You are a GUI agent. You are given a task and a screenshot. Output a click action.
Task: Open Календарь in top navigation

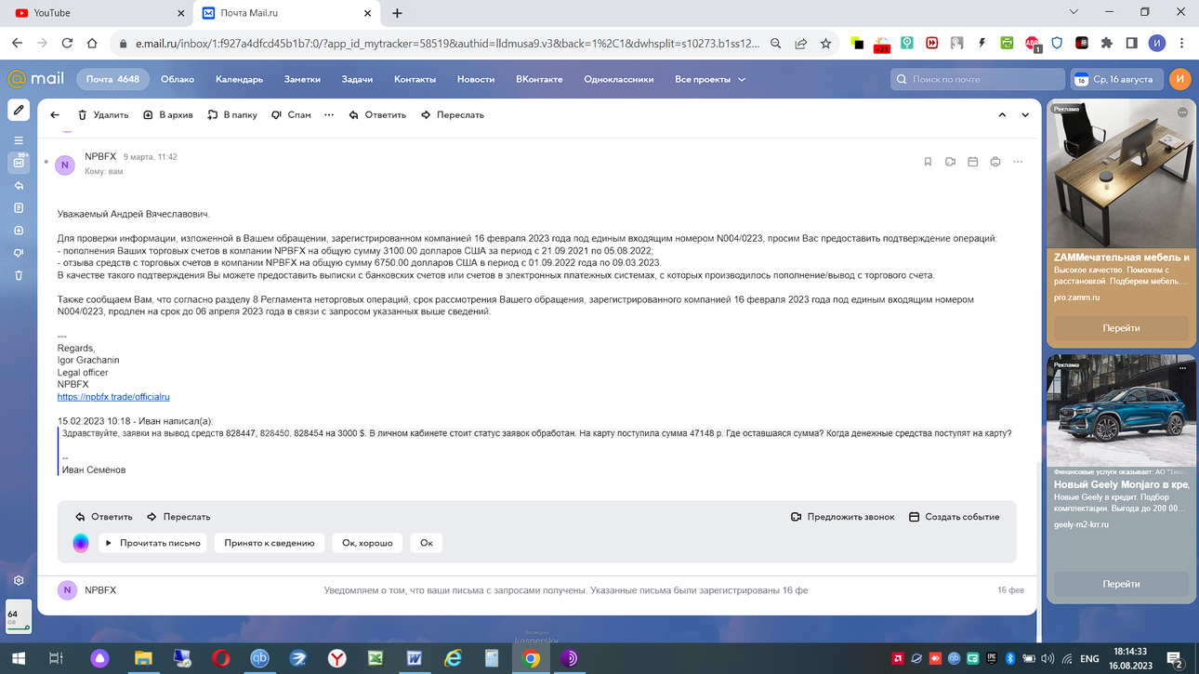point(239,79)
